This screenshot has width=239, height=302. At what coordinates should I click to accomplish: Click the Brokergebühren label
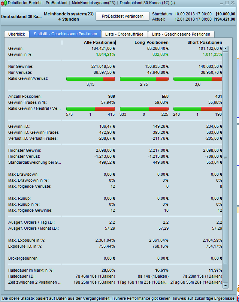(x=23, y=258)
